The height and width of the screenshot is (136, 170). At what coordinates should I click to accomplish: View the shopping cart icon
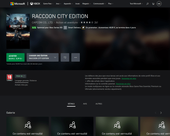coord(153,4)
